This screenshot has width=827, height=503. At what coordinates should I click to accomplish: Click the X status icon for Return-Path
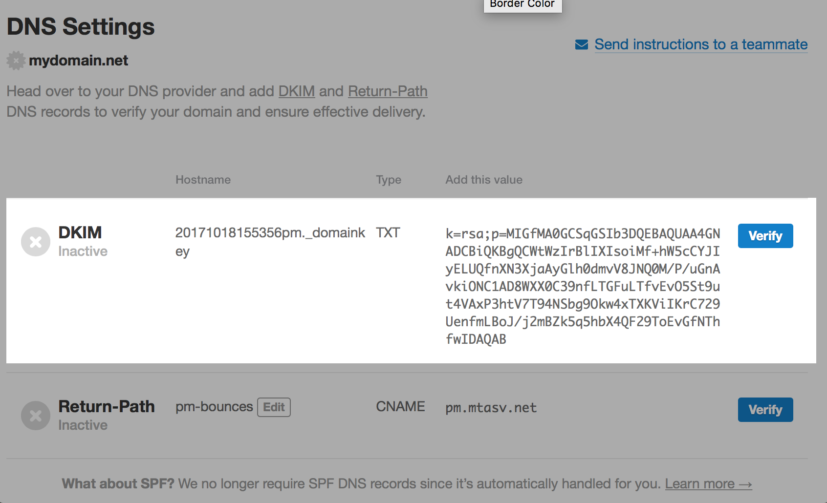tap(35, 416)
